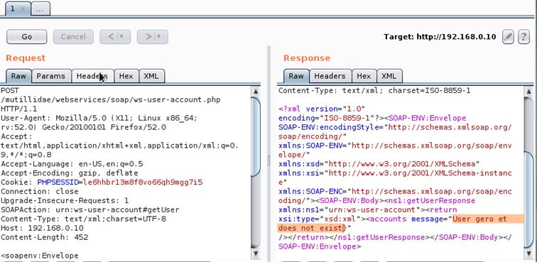The image size is (537, 262).
Task: Select Repeater tab 1
Action: [13, 9]
